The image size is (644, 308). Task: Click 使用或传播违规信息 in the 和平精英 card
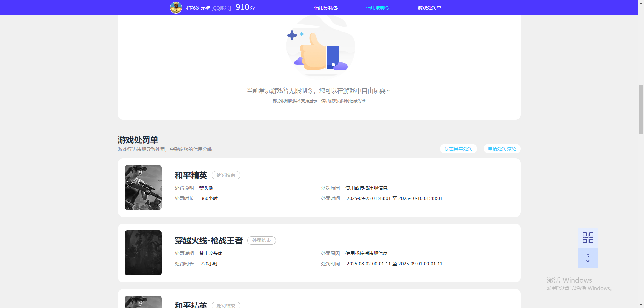tap(366, 188)
